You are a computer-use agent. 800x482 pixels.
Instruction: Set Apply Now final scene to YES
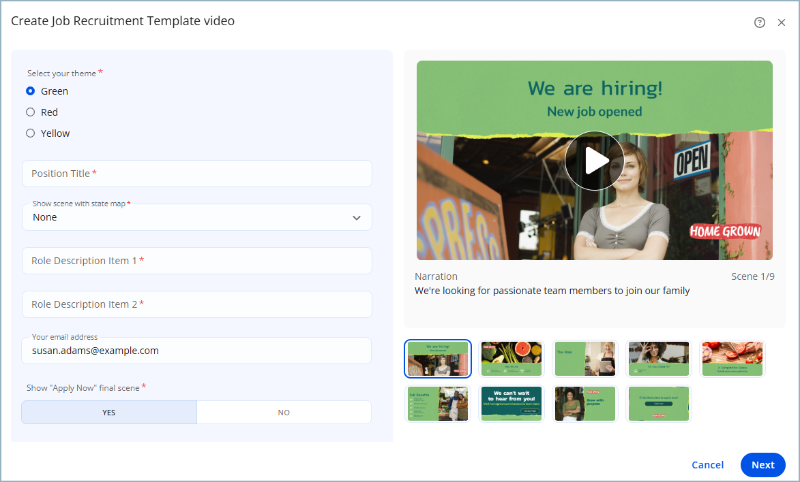[x=109, y=413]
